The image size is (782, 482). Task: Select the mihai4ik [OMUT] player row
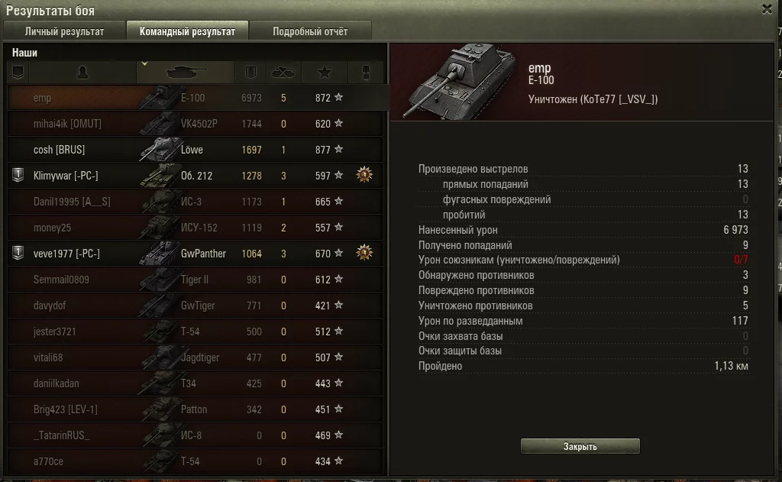click(195, 124)
